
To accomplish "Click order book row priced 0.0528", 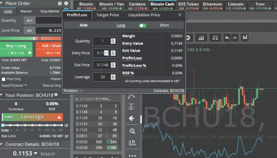I will coord(97,148).
